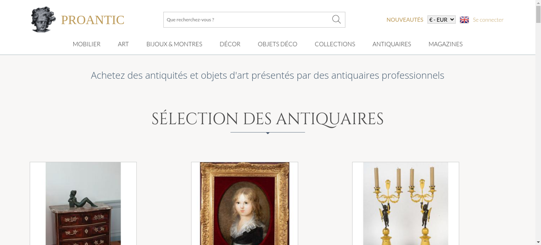Go to the DÉCOR category

pyautogui.click(x=230, y=44)
